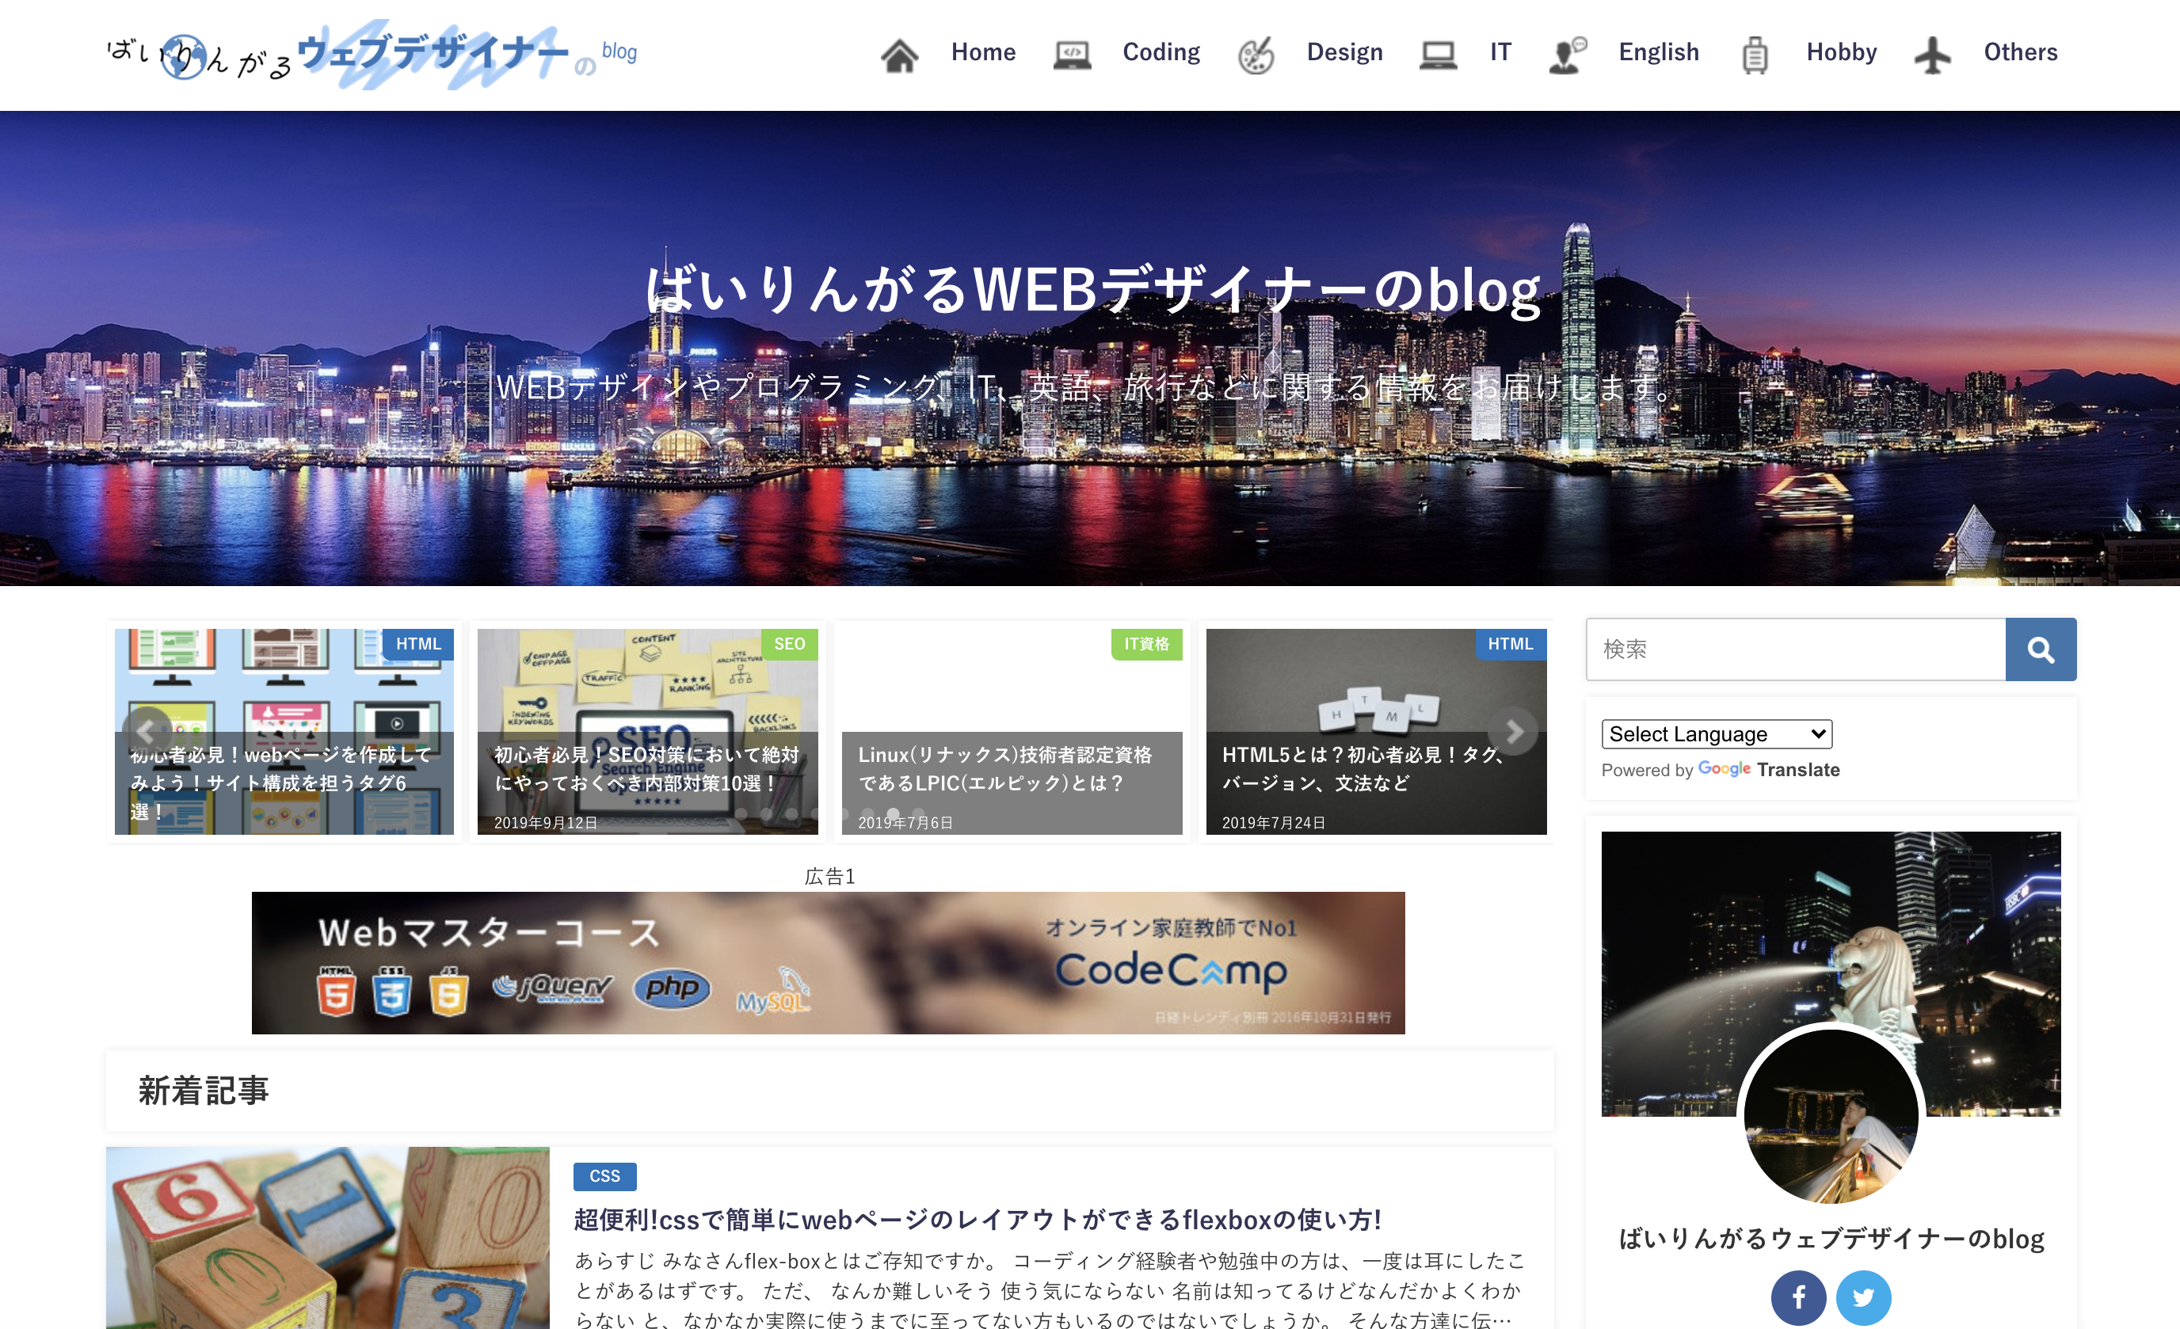Click the airplane icon beside Others
The width and height of the screenshot is (2180, 1329).
[1932, 55]
